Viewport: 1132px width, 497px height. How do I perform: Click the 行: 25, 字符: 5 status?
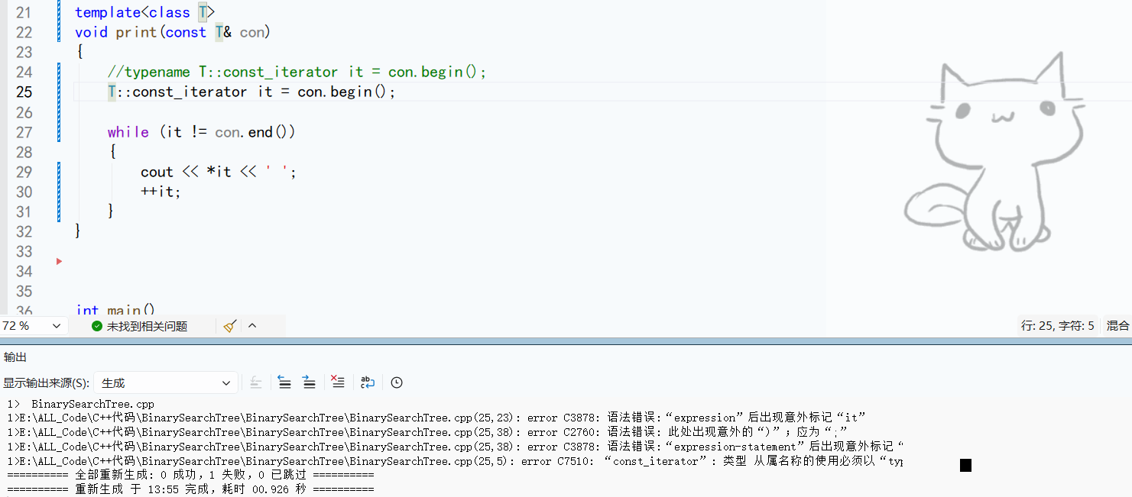[1057, 326]
